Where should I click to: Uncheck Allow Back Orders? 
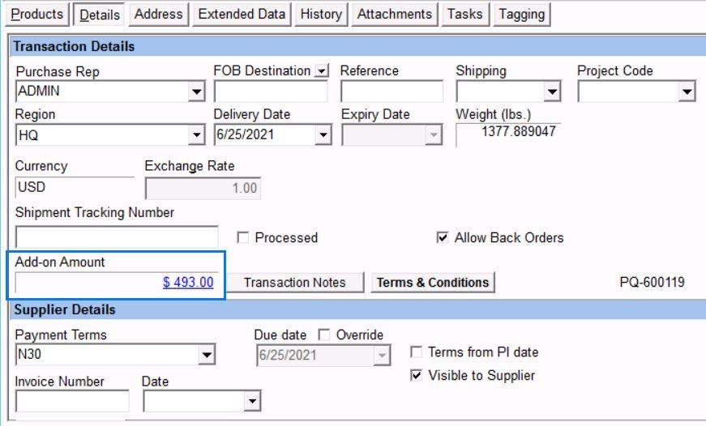pos(442,238)
